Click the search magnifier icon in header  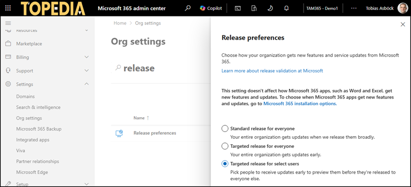[x=188, y=8]
